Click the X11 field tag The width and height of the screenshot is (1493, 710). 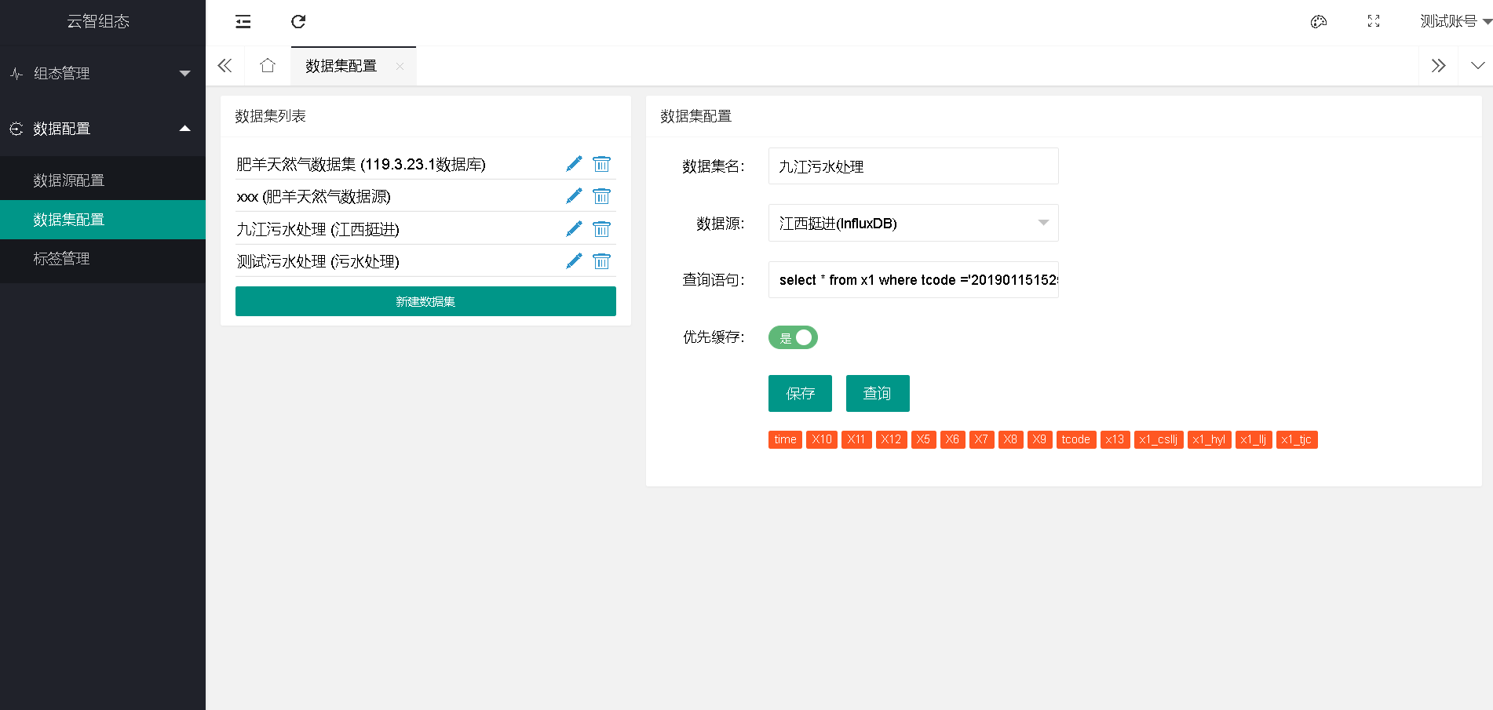point(856,439)
